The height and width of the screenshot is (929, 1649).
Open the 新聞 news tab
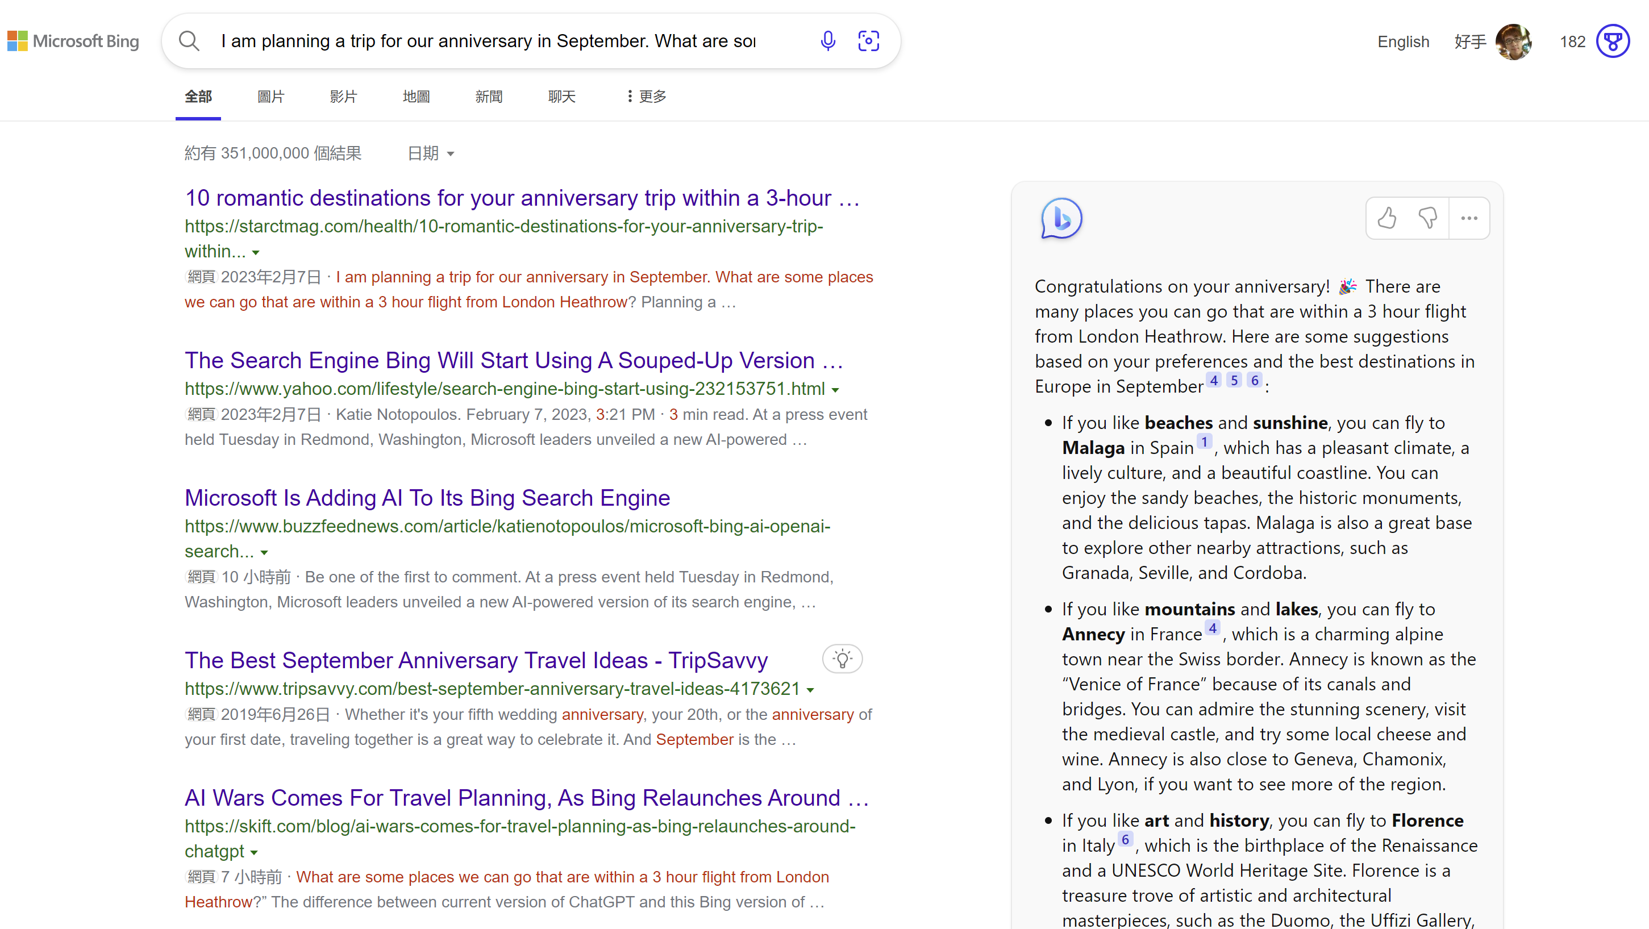(x=489, y=97)
